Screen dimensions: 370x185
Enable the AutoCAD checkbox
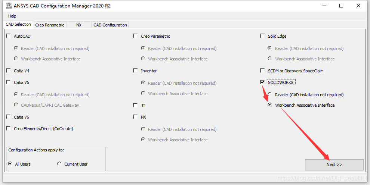point(9,36)
